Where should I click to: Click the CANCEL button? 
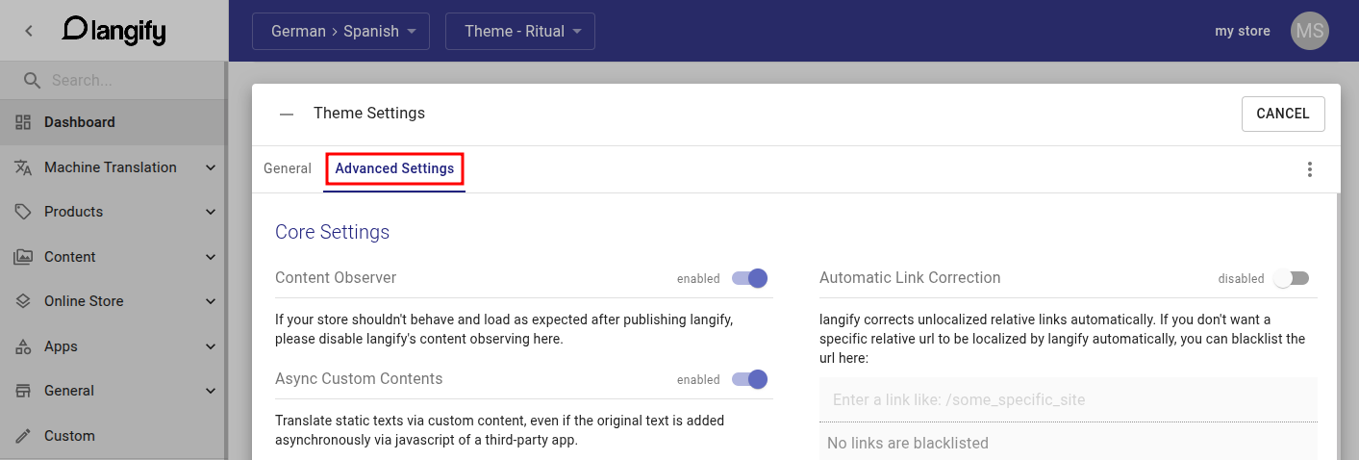coord(1283,114)
